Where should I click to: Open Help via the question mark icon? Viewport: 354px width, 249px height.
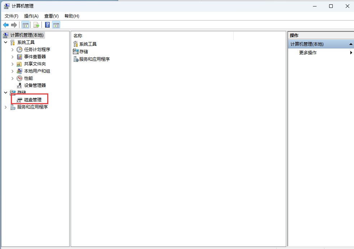click(x=47, y=25)
